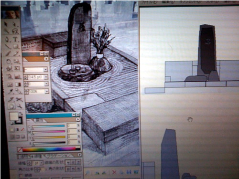The width and height of the screenshot is (239, 179).
Task: Select the Type tool
Action: point(15,39)
